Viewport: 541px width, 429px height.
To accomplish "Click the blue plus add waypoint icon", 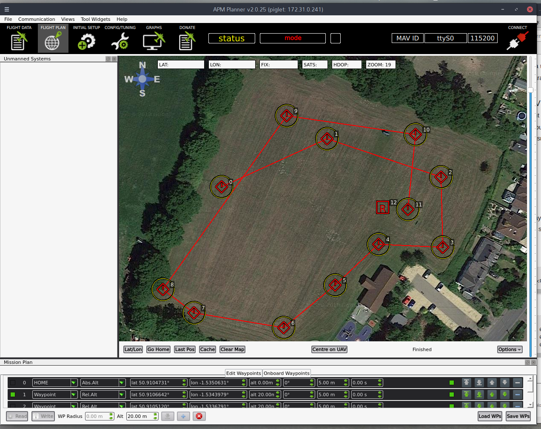I will (x=183, y=416).
